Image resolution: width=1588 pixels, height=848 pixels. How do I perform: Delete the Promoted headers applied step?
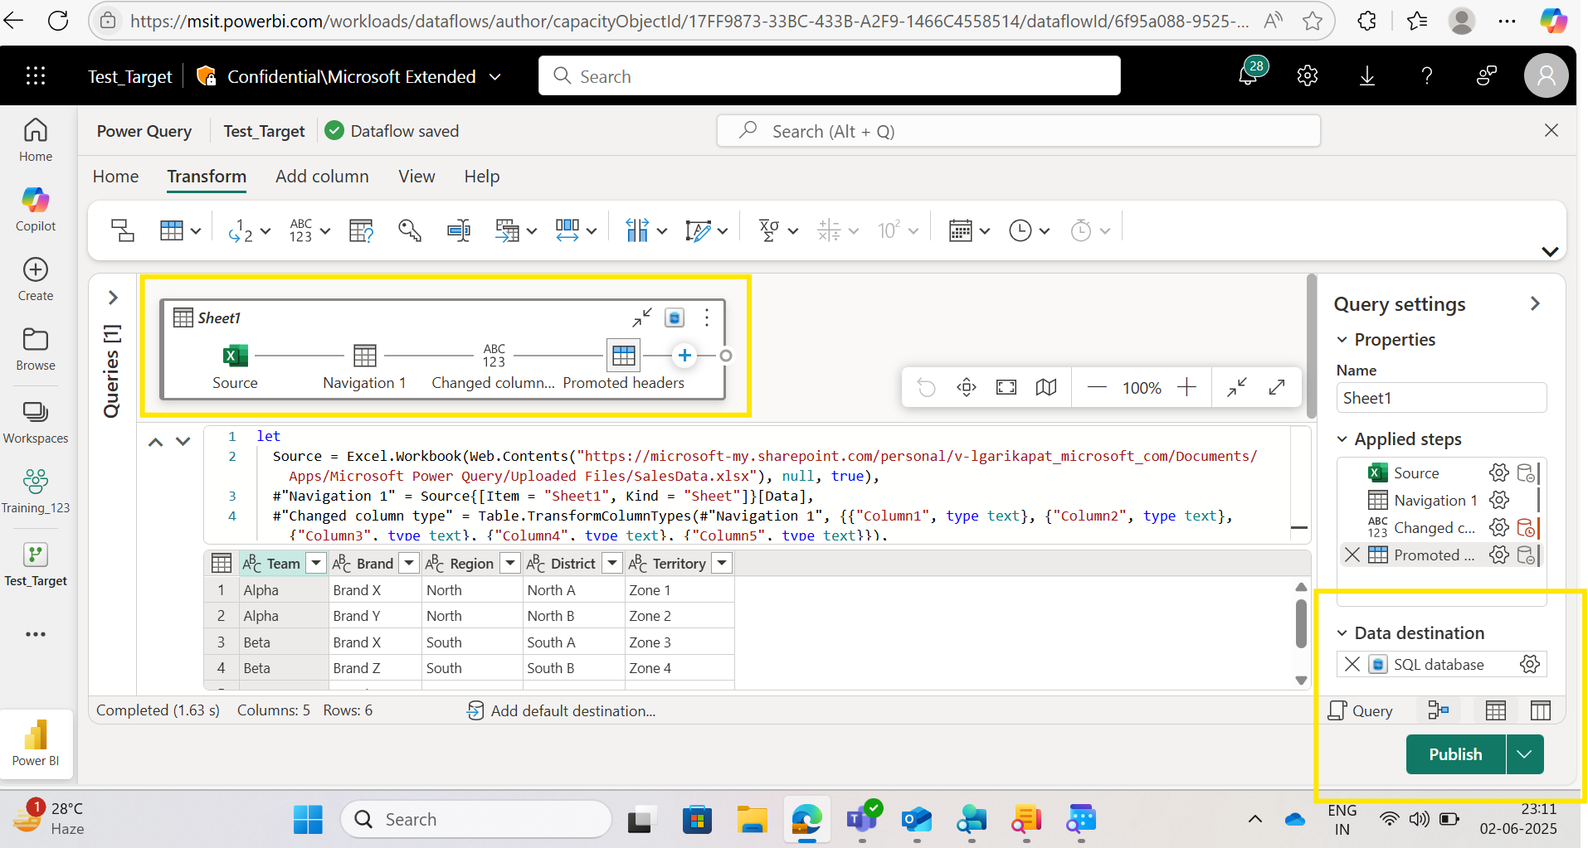pos(1352,555)
